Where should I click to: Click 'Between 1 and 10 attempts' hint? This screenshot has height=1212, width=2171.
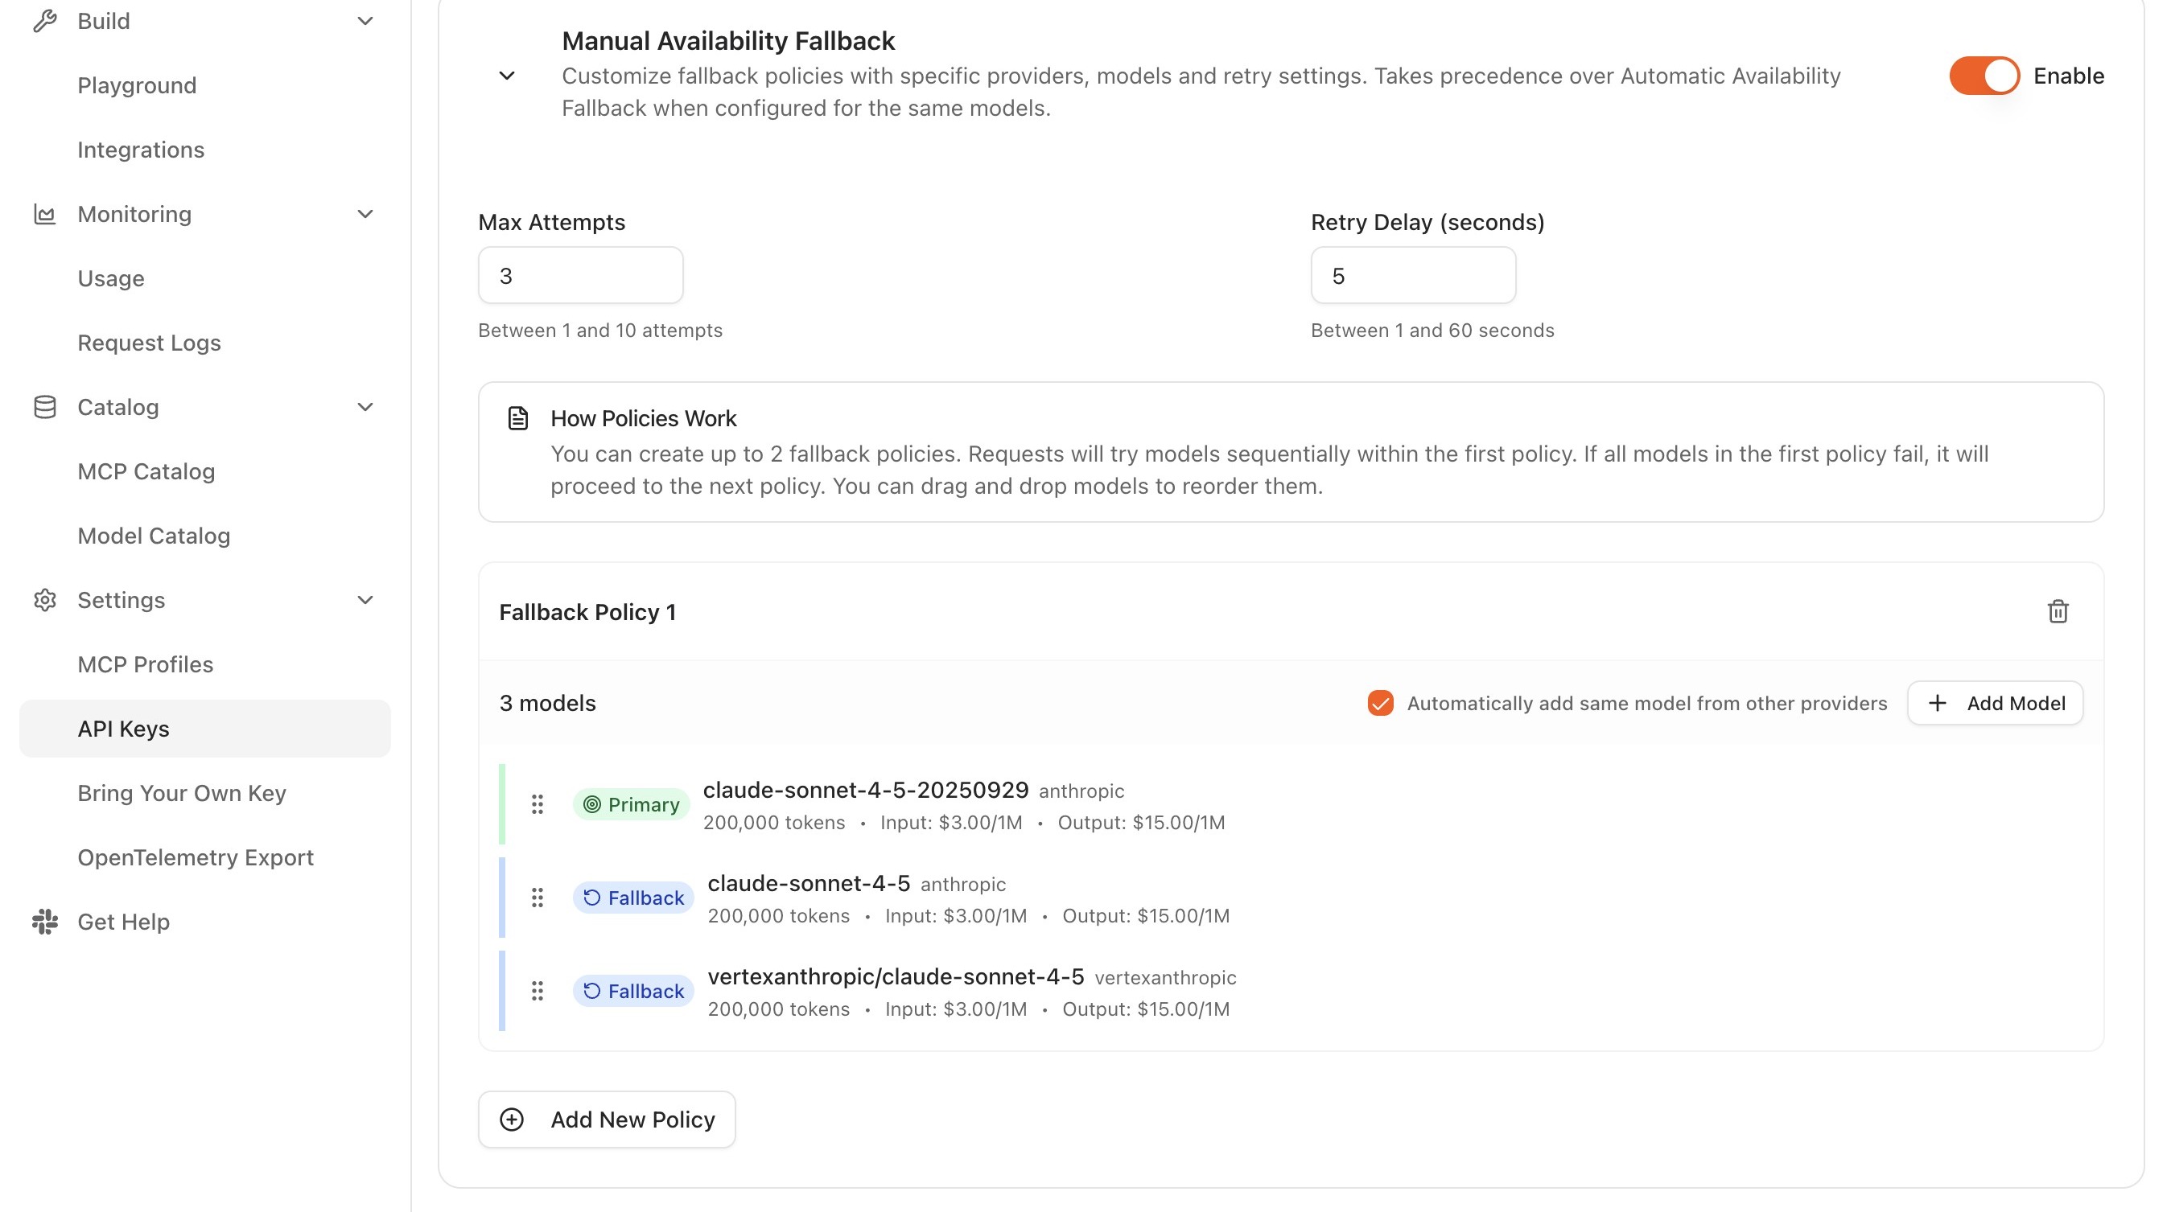pyautogui.click(x=600, y=331)
